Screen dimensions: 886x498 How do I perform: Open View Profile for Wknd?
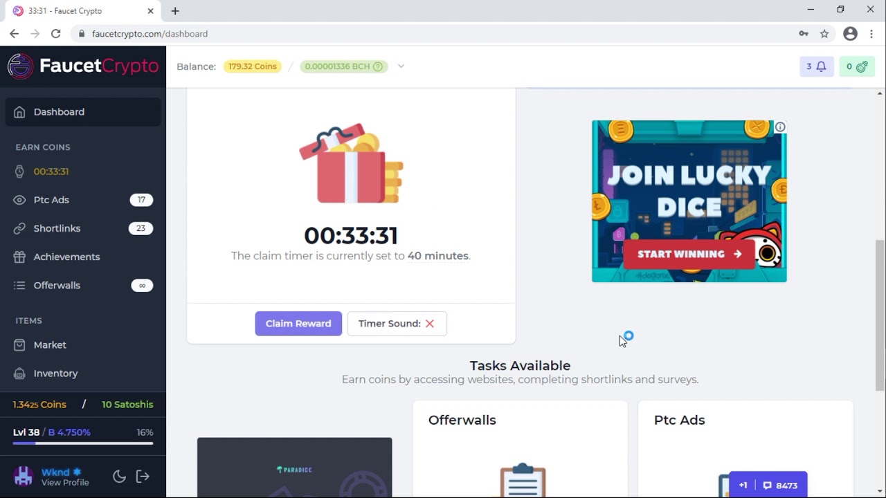[x=65, y=483]
